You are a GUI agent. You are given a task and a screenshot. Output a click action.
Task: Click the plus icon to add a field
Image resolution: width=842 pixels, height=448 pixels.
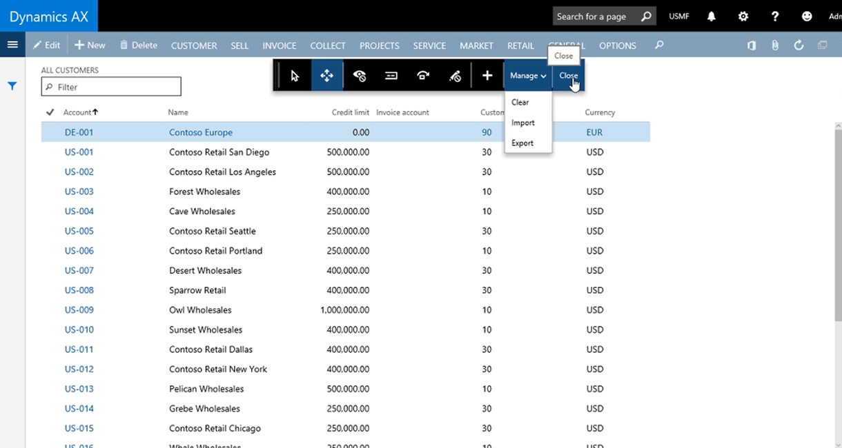click(487, 76)
